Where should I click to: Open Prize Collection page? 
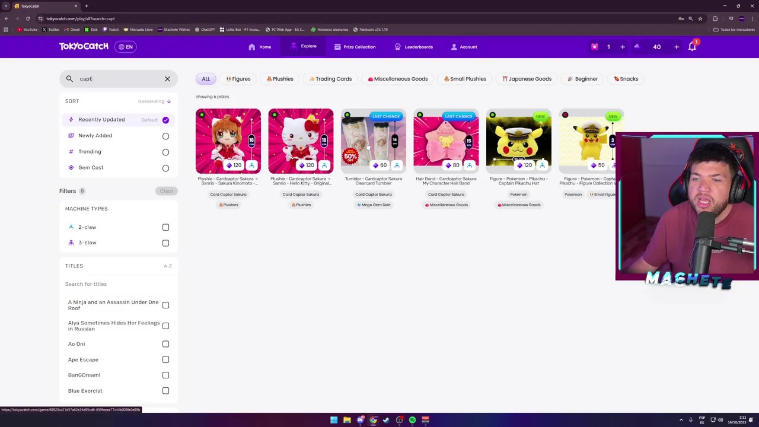pyautogui.click(x=355, y=47)
